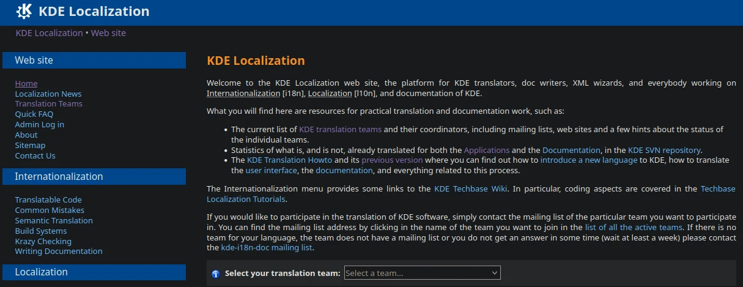Open the KDE Techbase Wiki link

click(471, 188)
